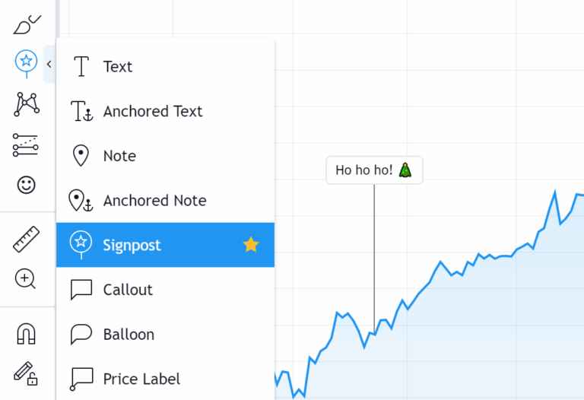Pick the Callout annotation
584x400 pixels.
(128, 290)
